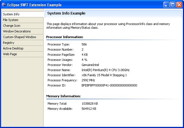Click x86 Family 15 Model 4 identifier
This screenshot has width=184, height=128.
tap(104, 75)
